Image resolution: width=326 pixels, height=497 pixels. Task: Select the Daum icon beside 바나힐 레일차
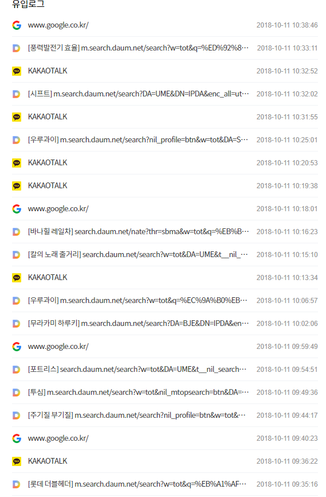coord(16,232)
